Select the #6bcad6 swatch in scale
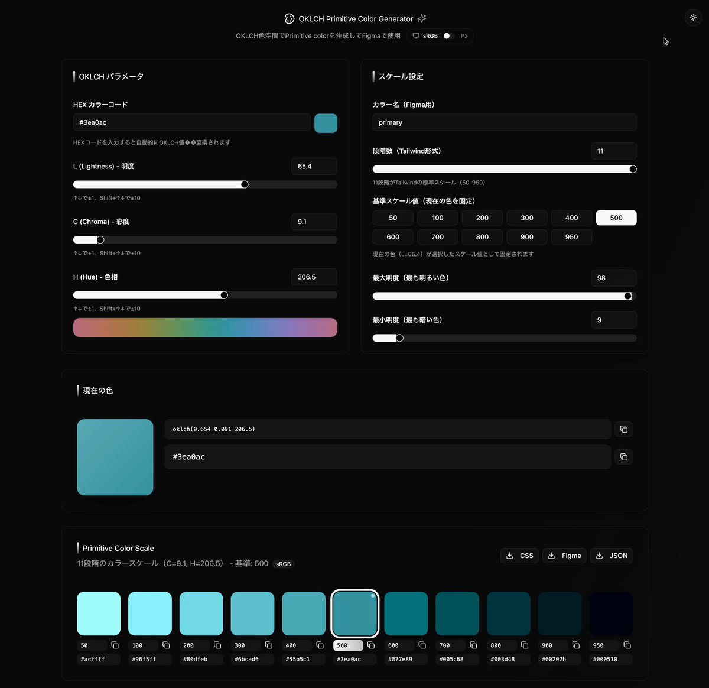The width and height of the screenshot is (709, 688). pyautogui.click(x=252, y=614)
